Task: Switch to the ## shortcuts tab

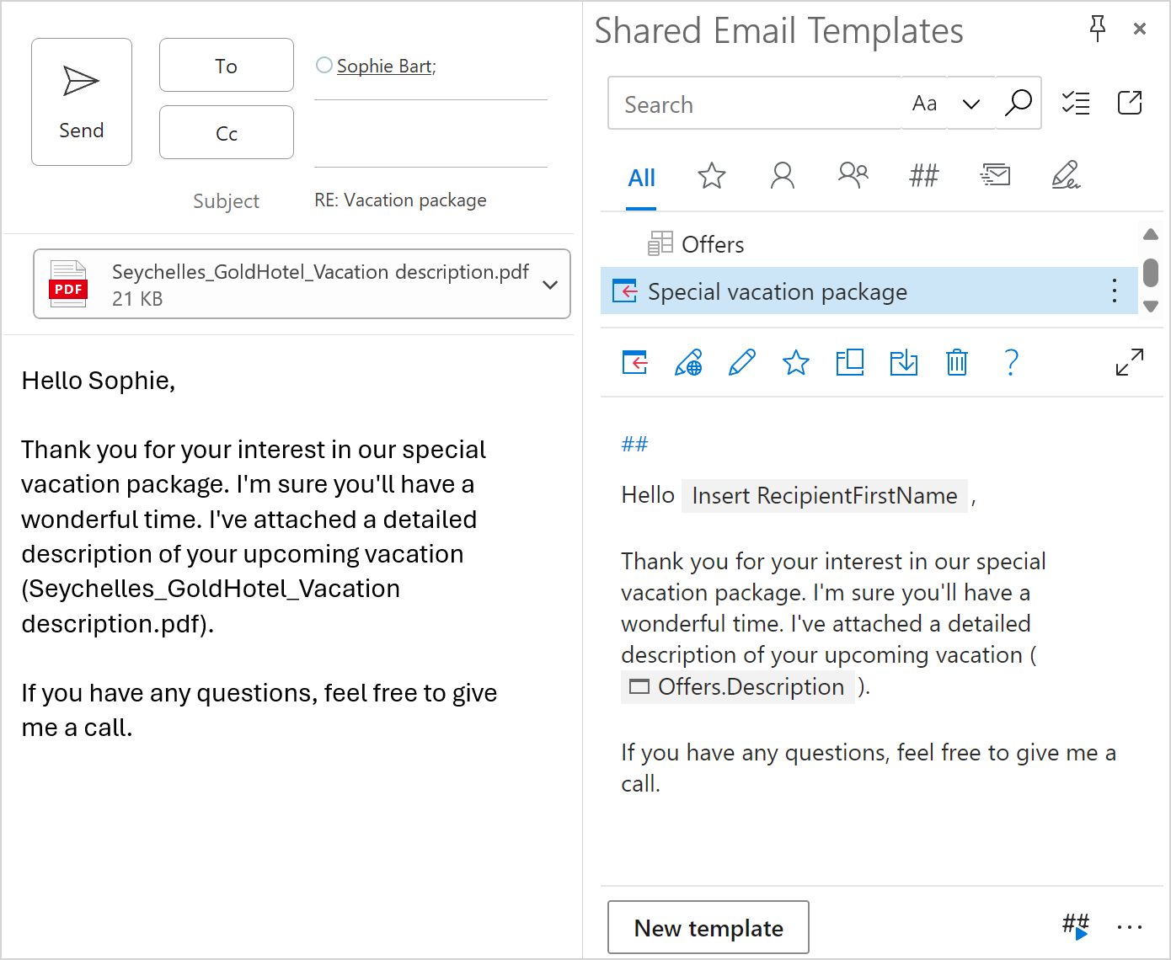Action: pos(924,176)
